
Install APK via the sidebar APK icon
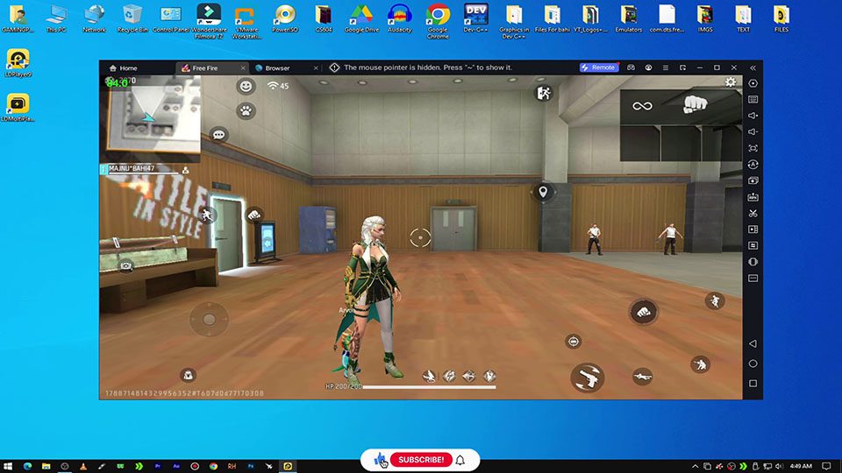[x=753, y=197]
